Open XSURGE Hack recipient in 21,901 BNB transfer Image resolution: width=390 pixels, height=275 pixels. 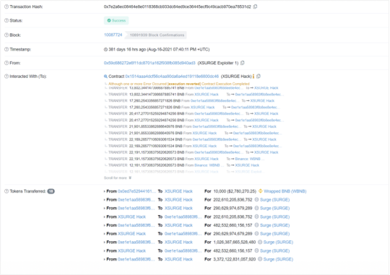point(264,126)
